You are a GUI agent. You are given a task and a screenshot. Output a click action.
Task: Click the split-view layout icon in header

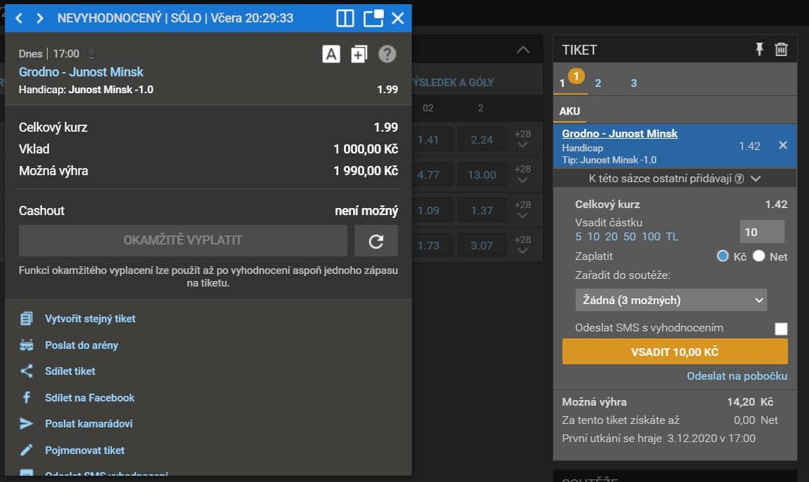[345, 18]
